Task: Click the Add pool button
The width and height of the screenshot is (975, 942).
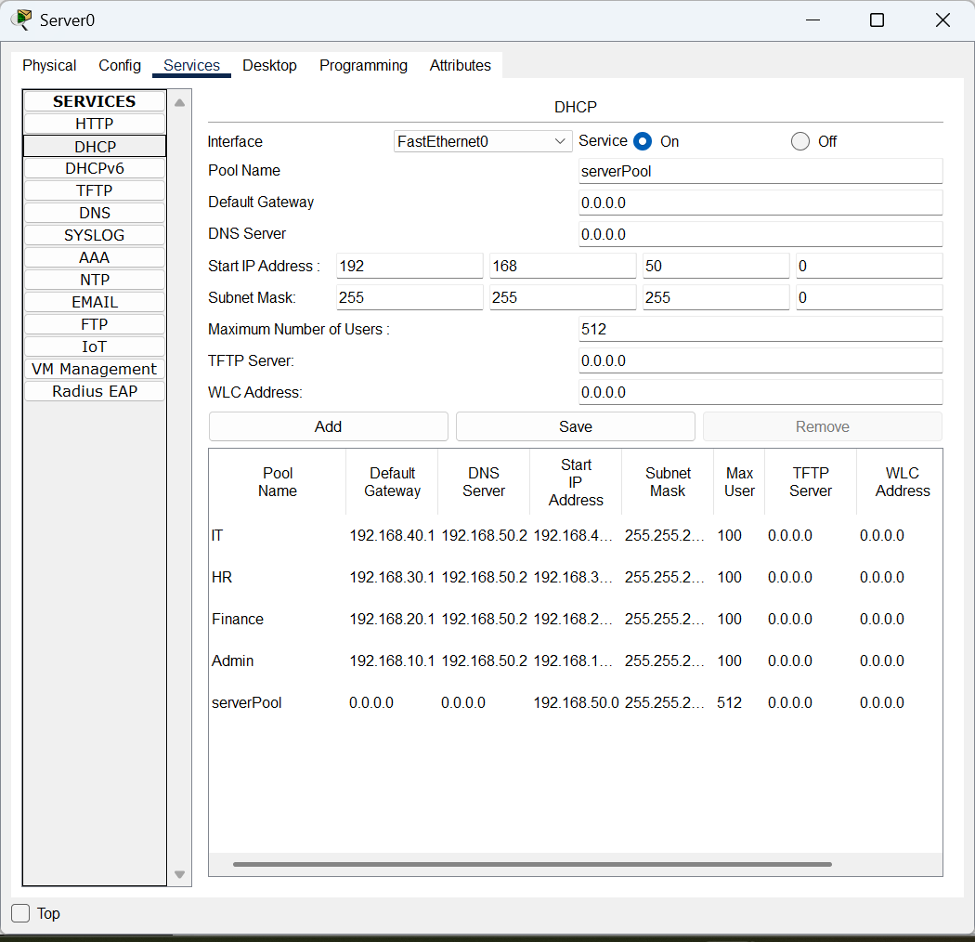Action: pos(329,426)
